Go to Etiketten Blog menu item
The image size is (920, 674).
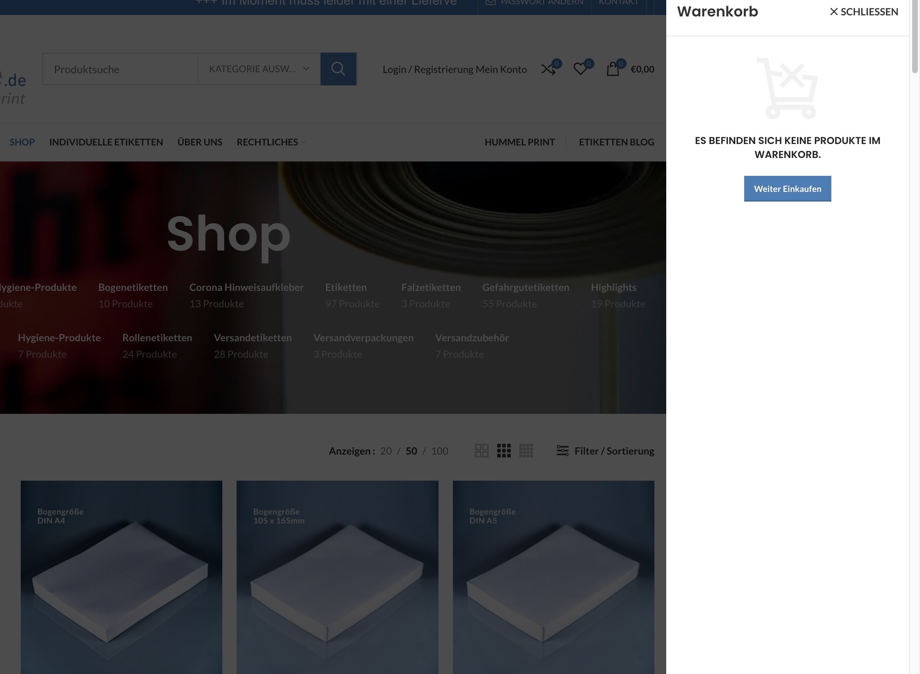(x=616, y=142)
